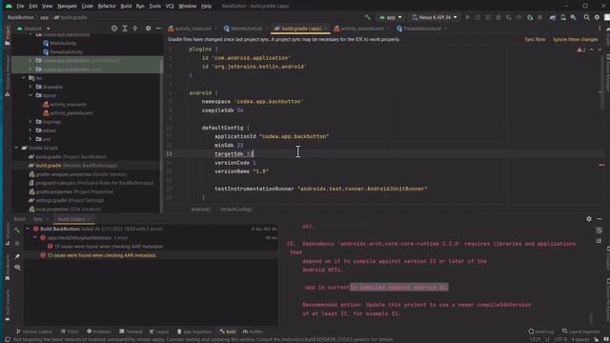Open settings.gradle in the project tree
This screenshot has height=343, width=610.
pyautogui.click(x=66, y=200)
